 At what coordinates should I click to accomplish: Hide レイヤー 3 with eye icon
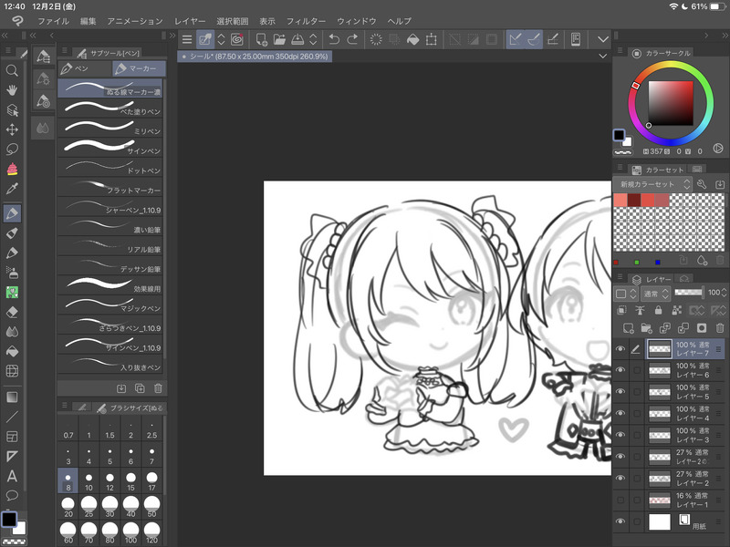click(620, 435)
